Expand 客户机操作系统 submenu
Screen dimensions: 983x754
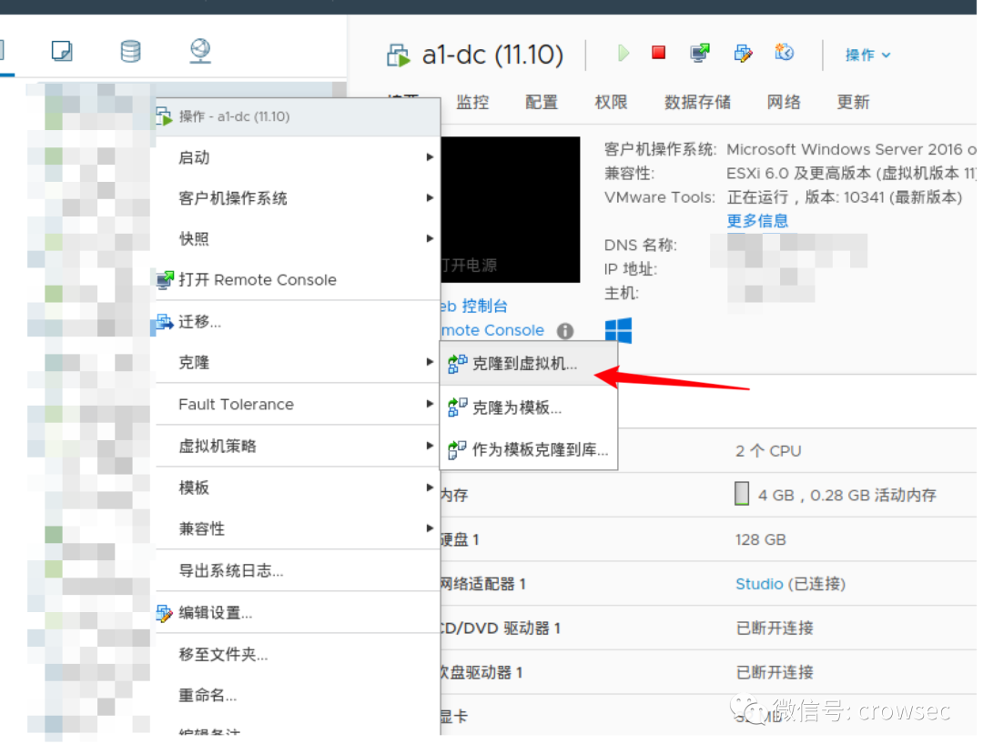pos(298,198)
